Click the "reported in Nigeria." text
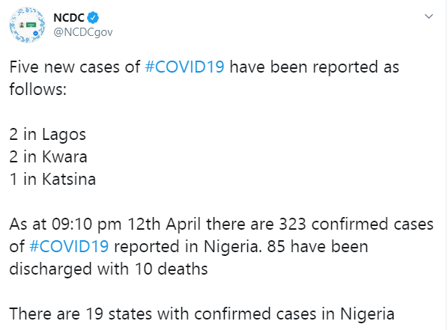 [x=188, y=247]
